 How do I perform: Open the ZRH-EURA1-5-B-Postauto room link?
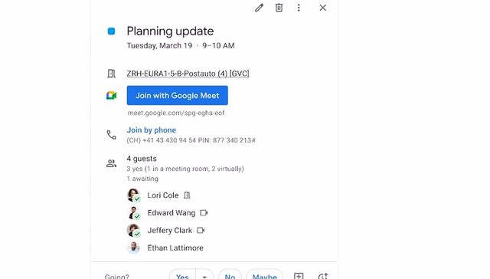coord(188,74)
